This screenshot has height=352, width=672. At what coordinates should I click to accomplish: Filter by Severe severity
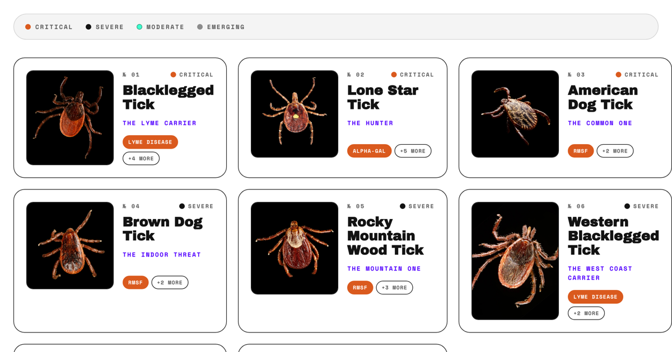105,27
